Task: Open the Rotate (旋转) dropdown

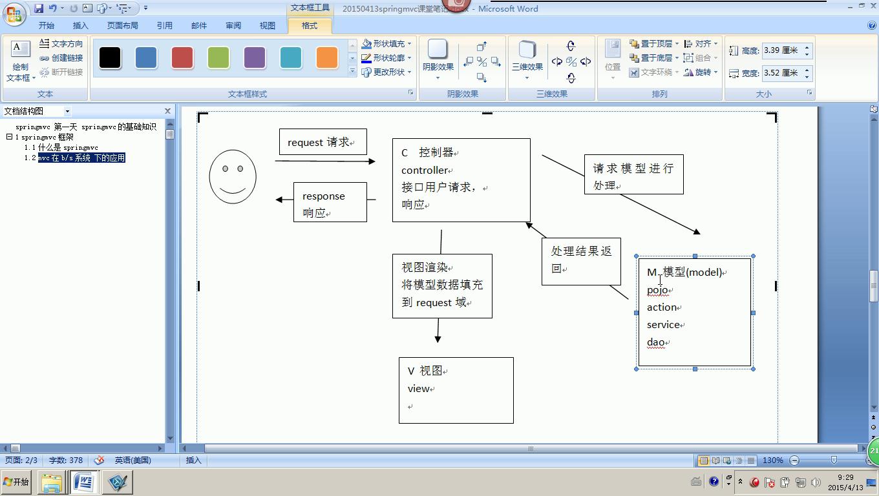Action: [x=701, y=72]
